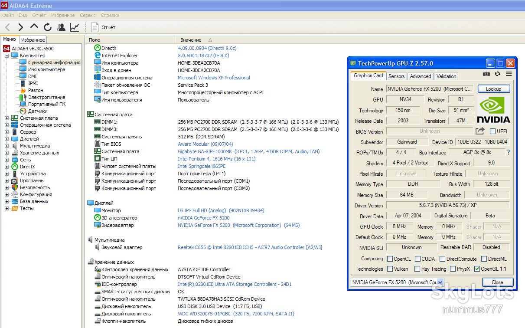Expand the Системная плата tree node
This screenshot has width=525, height=328.
7,118
